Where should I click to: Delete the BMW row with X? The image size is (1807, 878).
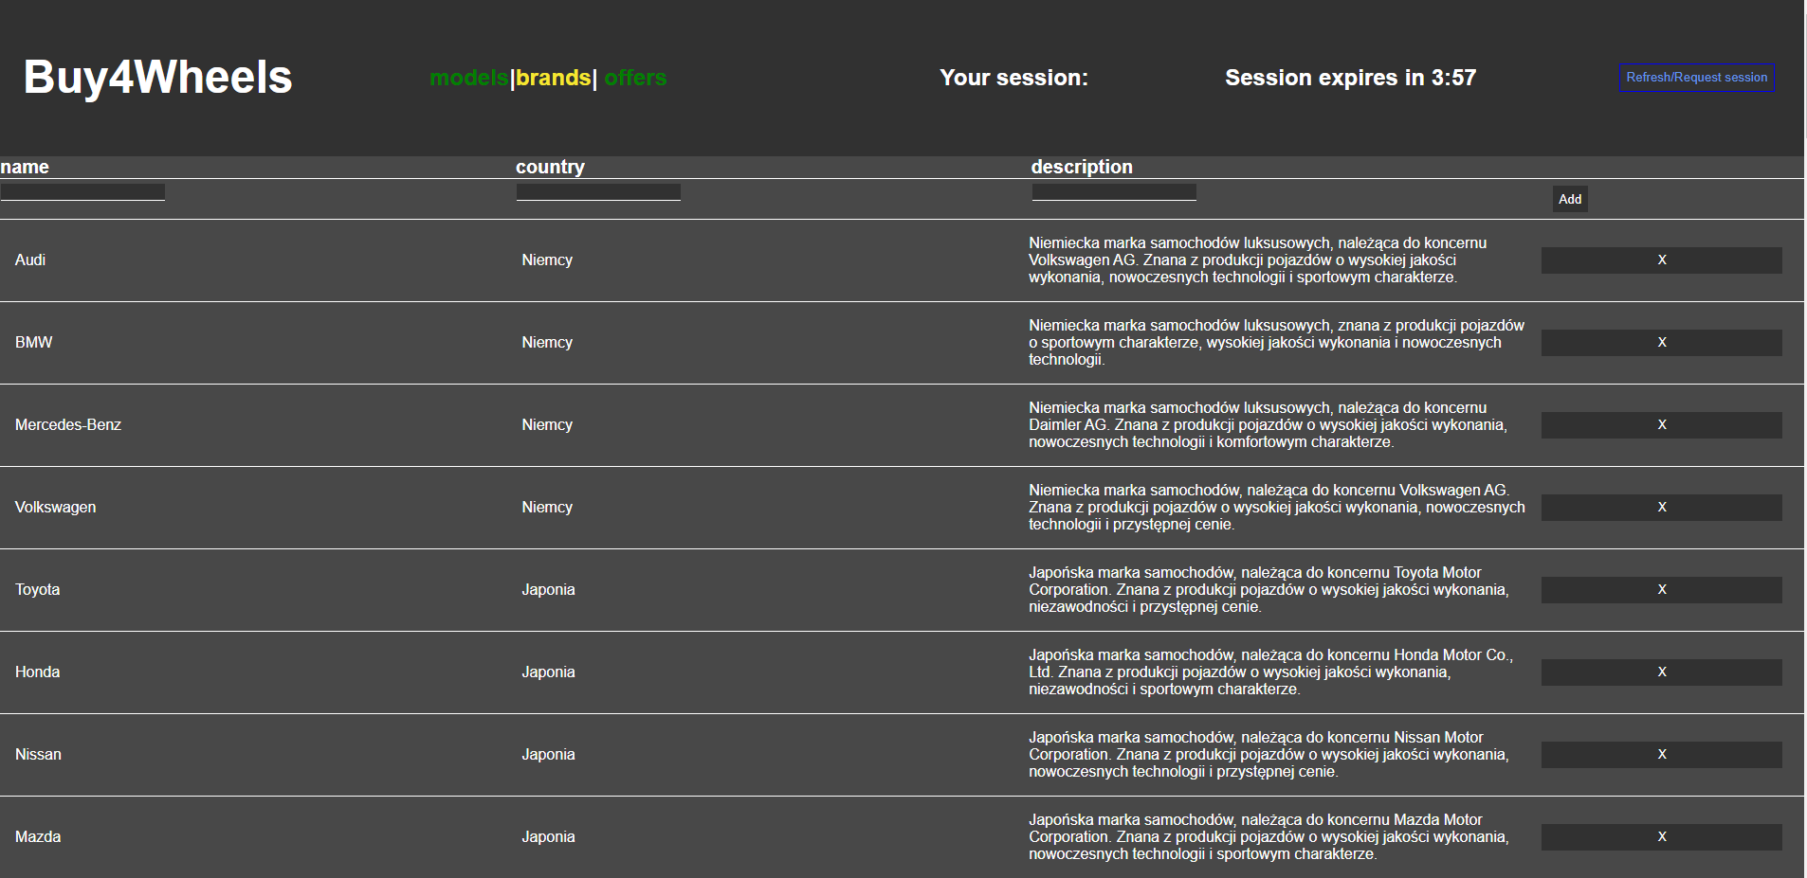[x=1661, y=343]
